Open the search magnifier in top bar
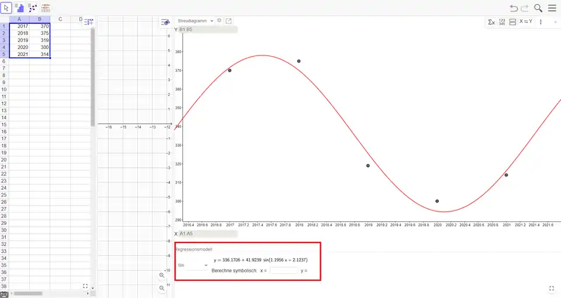 pos(538,8)
